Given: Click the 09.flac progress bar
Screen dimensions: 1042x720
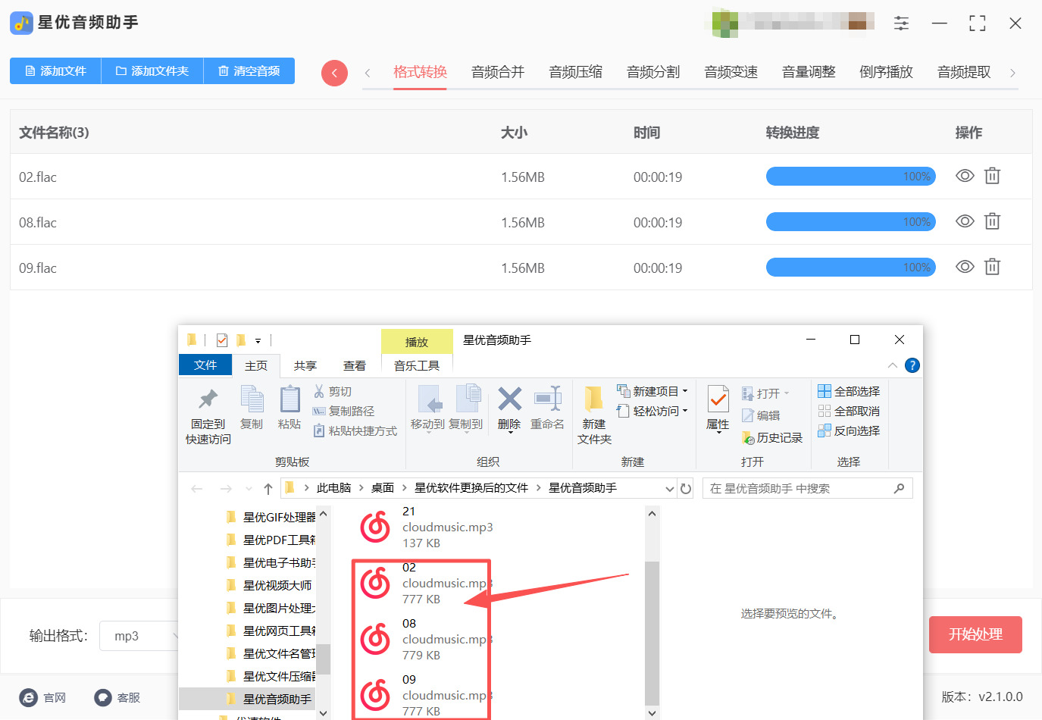Looking at the screenshot, I should tap(851, 268).
